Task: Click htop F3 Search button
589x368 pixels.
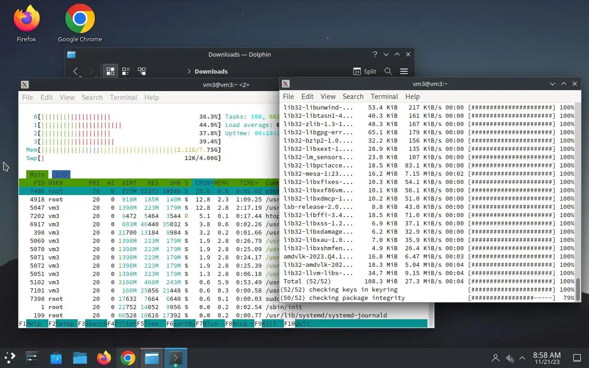Action: click(x=92, y=323)
